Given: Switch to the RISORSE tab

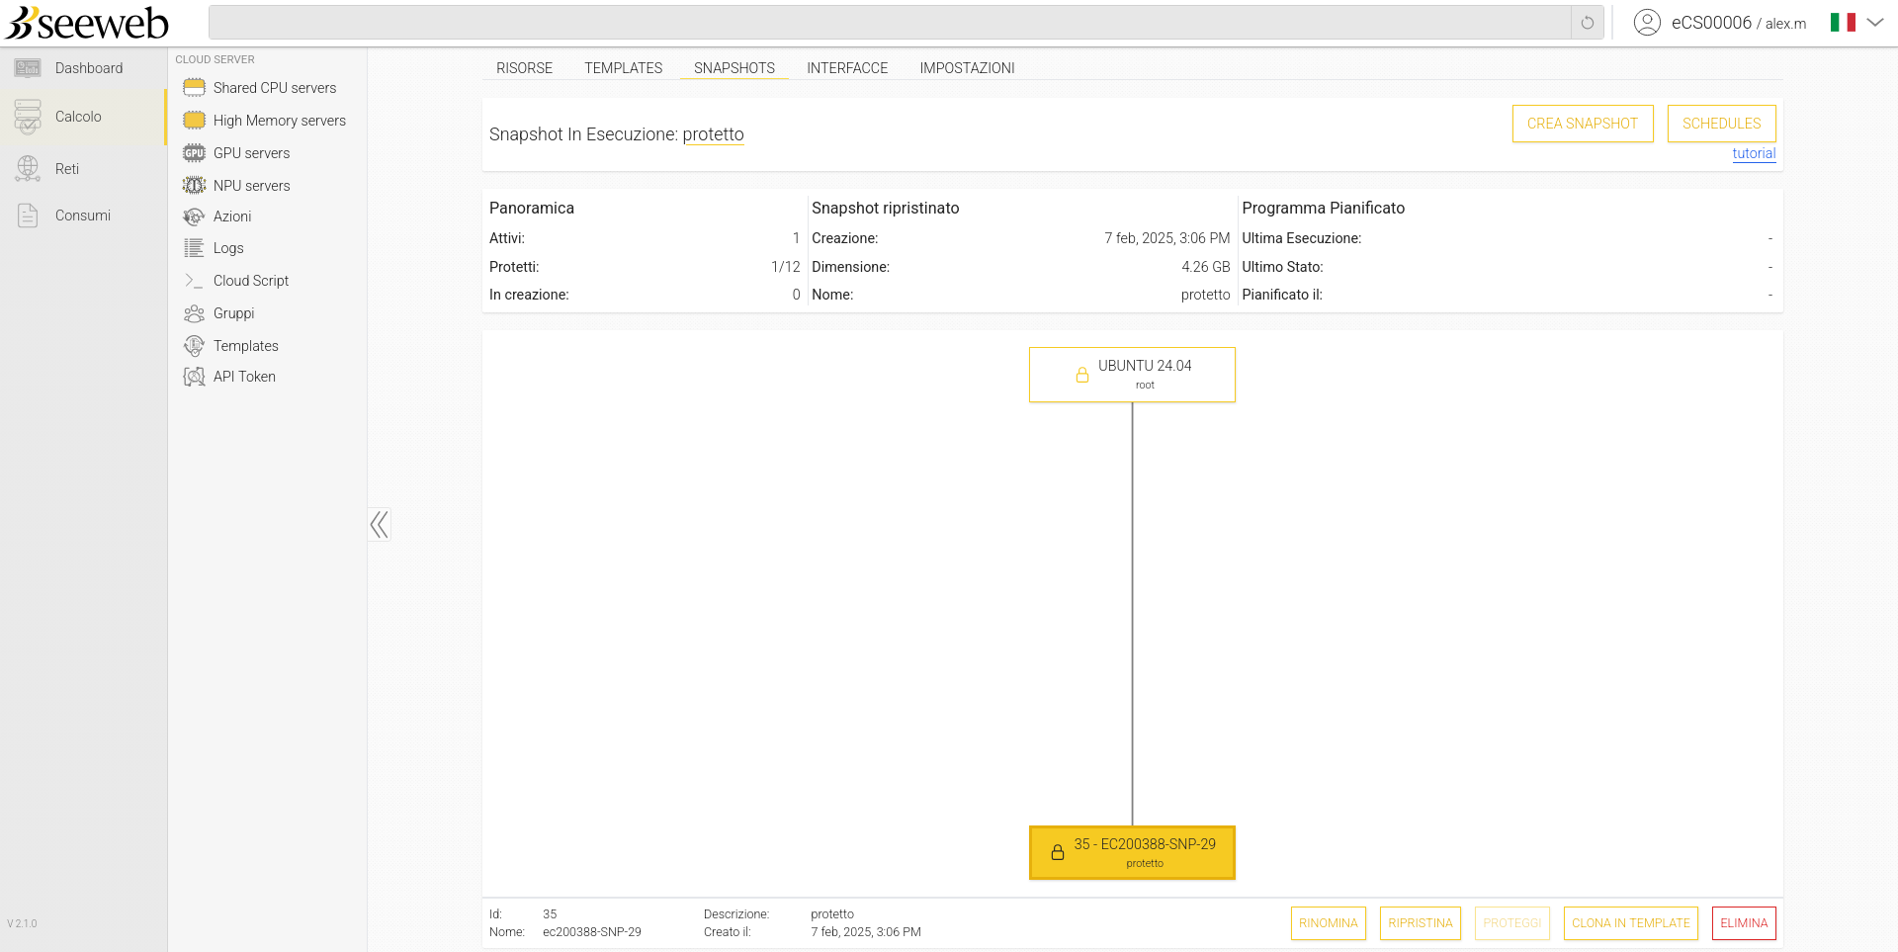Looking at the screenshot, I should (x=524, y=68).
